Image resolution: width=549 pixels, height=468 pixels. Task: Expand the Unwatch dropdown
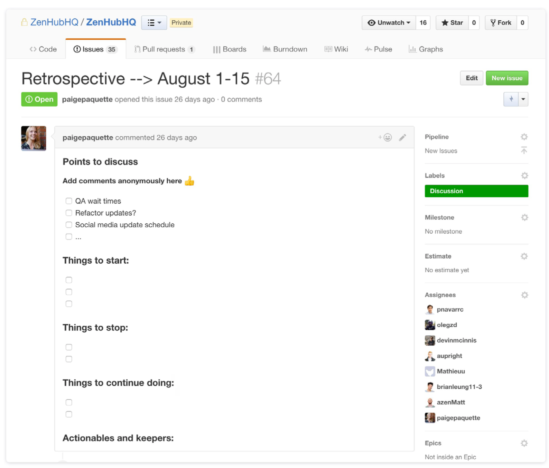point(389,23)
